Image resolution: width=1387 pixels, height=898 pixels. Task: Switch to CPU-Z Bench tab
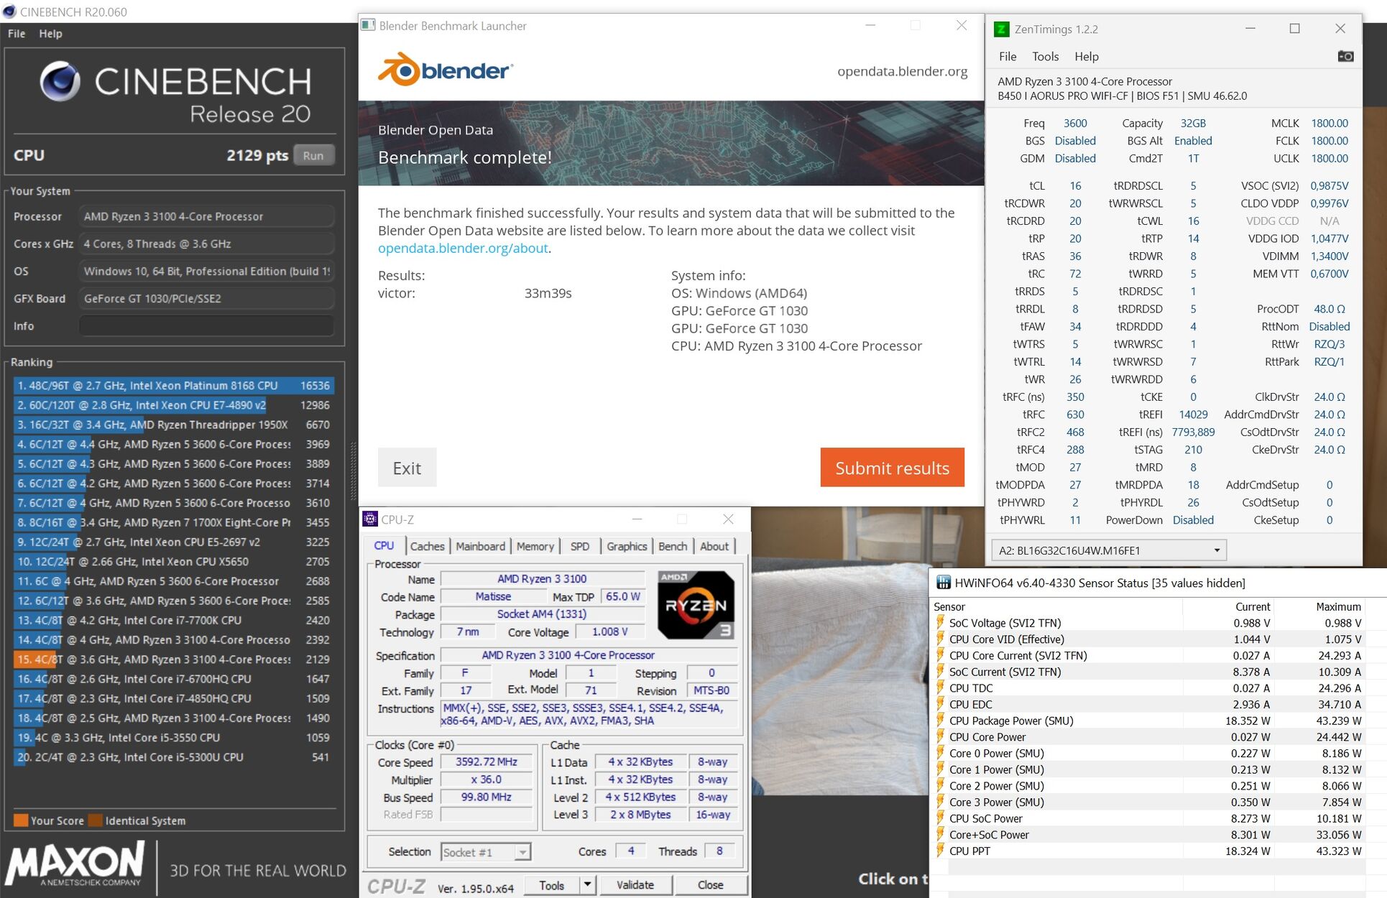click(x=673, y=546)
